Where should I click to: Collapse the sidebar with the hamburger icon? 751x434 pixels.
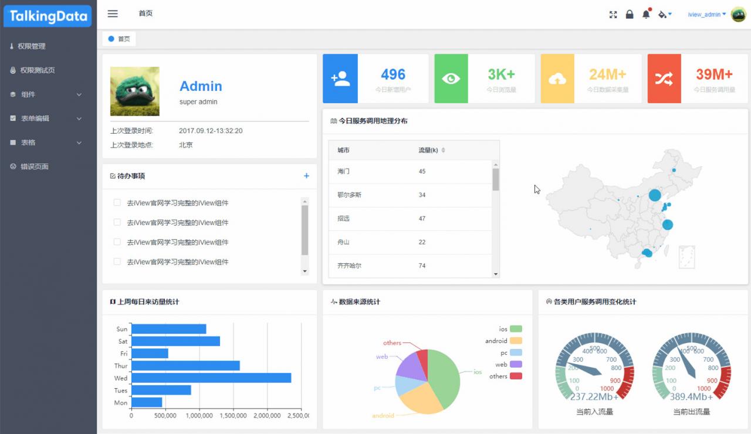112,13
